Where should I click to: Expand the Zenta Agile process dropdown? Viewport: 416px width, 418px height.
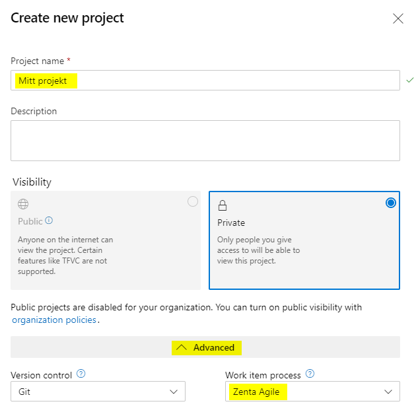point(312,392)
